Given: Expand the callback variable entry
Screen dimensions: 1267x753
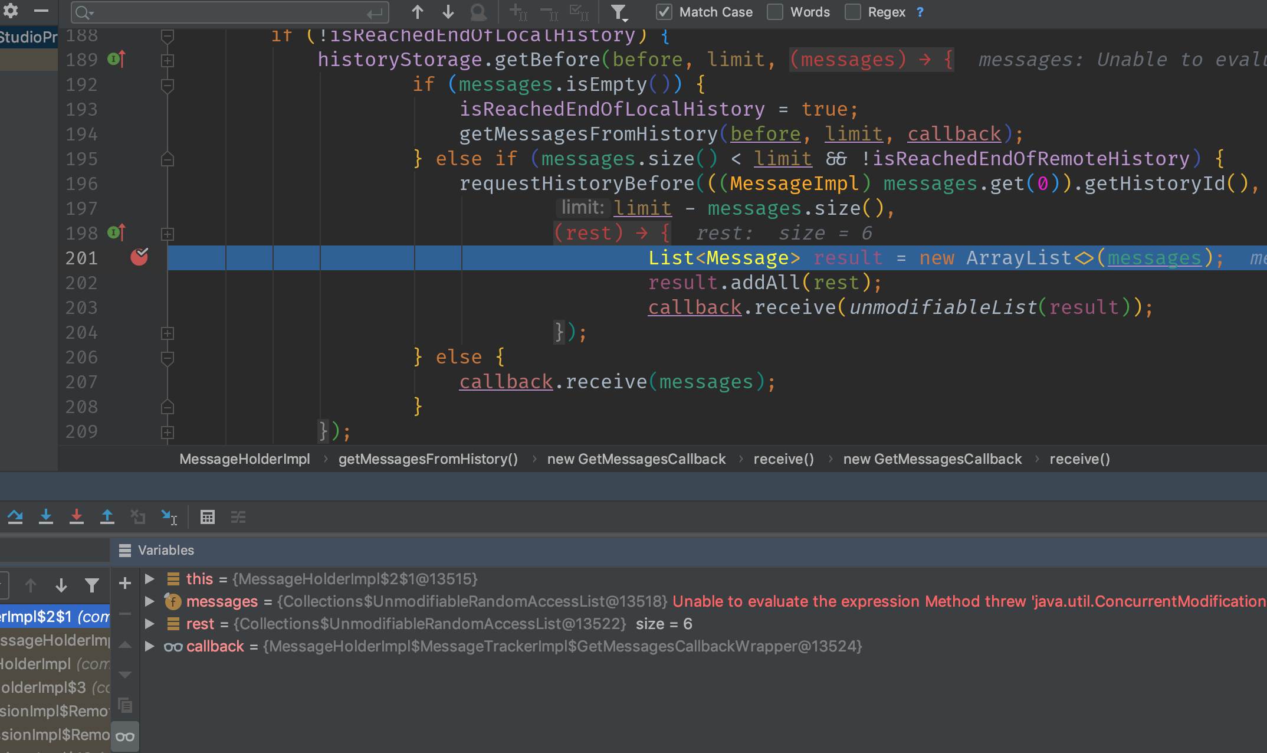Looking at the screenshot, I should pyautogui.click(x=149, y=646).
